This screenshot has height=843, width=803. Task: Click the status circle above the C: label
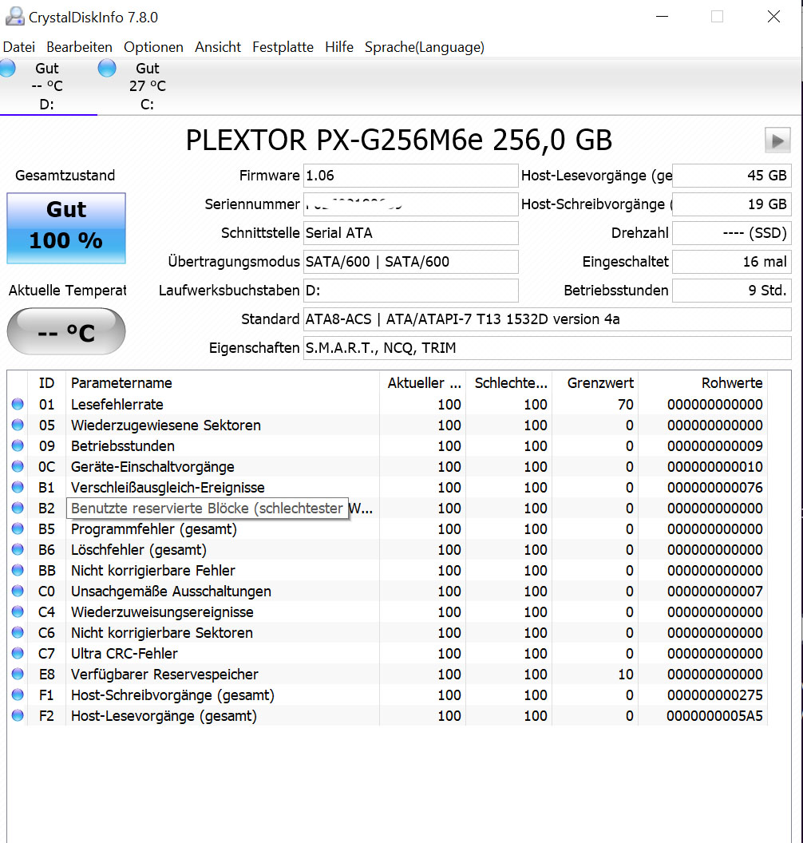[x=106, y=69]
